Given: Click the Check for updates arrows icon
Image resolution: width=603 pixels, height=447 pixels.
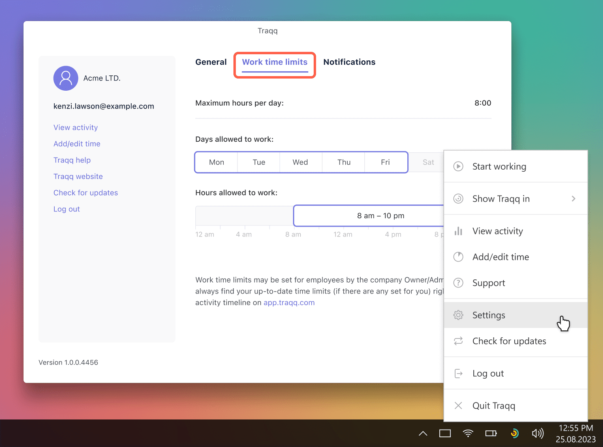Looking at the screenshot, I should point(458,341).
